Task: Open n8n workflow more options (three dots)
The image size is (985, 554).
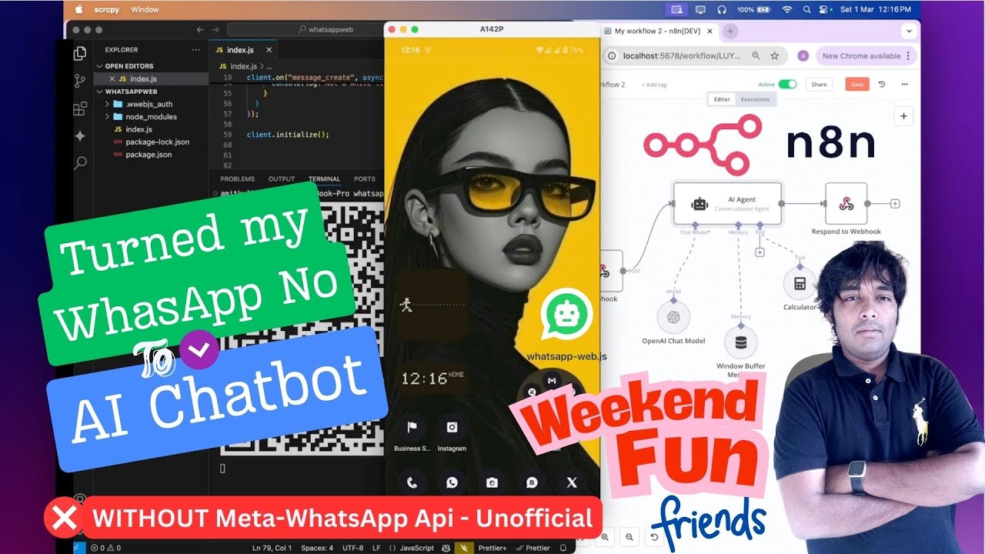Action: (904, 84)
